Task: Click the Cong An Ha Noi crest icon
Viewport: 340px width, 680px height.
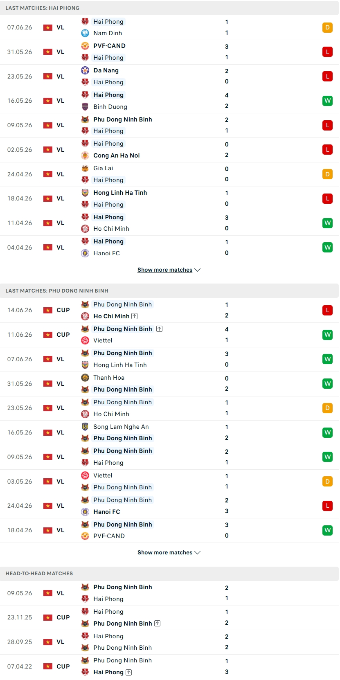Action: coord(85,155)
